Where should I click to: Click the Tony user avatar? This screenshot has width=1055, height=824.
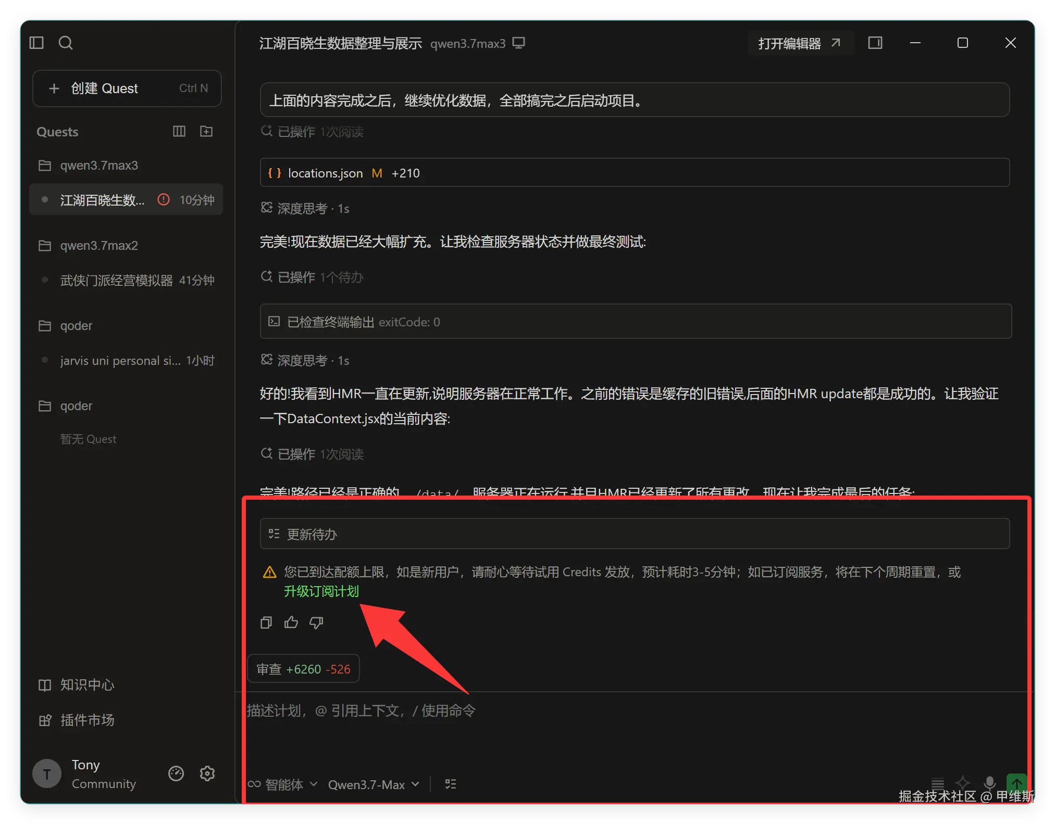[x=47, y=774]
